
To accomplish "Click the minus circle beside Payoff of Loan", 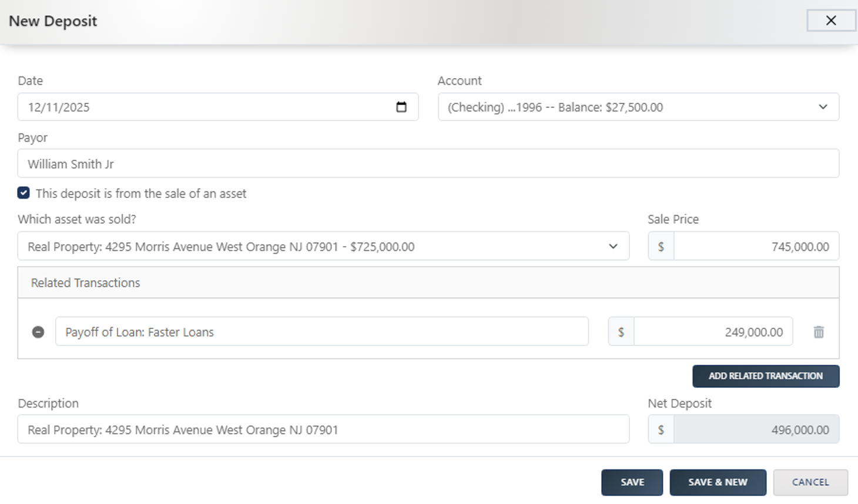I will point(38,332).
